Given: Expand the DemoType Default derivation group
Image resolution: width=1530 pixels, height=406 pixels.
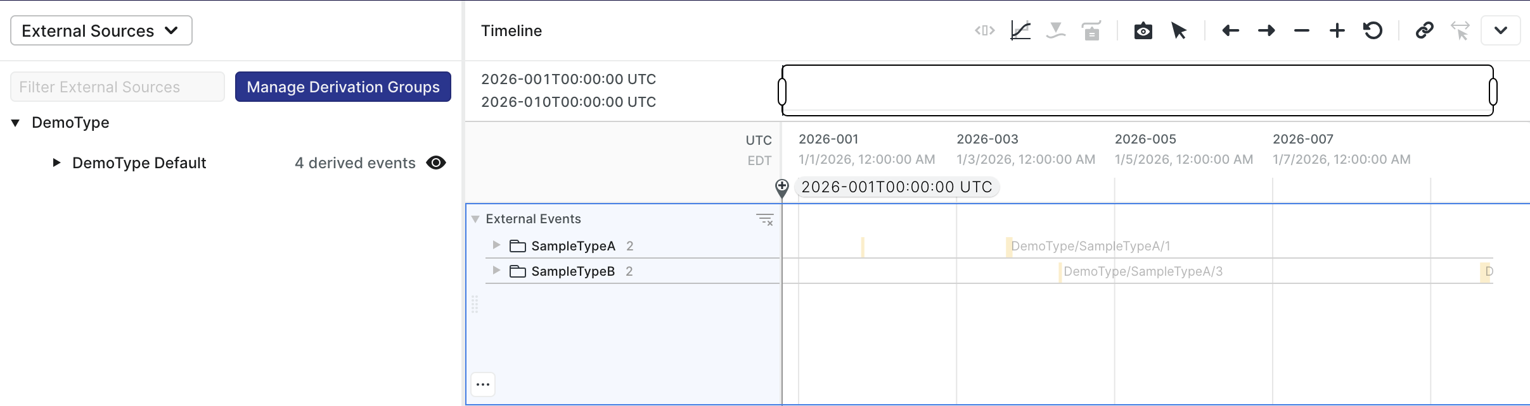Looking at the screenshot, I should pos(56,163).
